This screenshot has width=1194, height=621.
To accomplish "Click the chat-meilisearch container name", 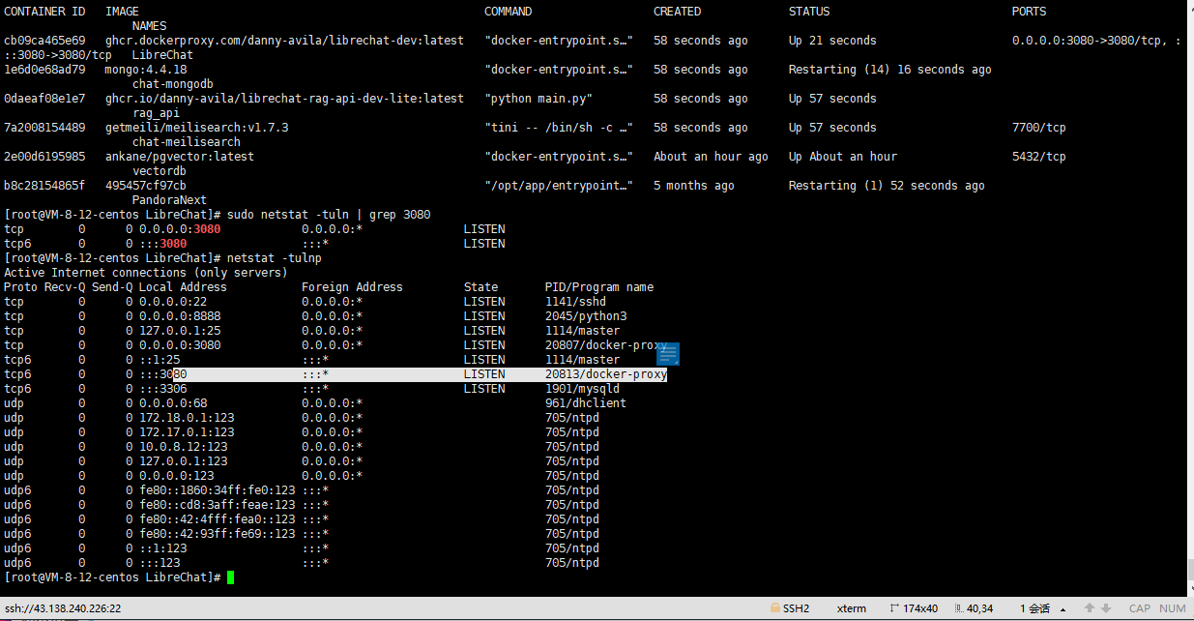I will coord(187,142).
